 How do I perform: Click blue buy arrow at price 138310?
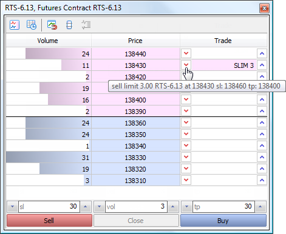pos(262,180)
